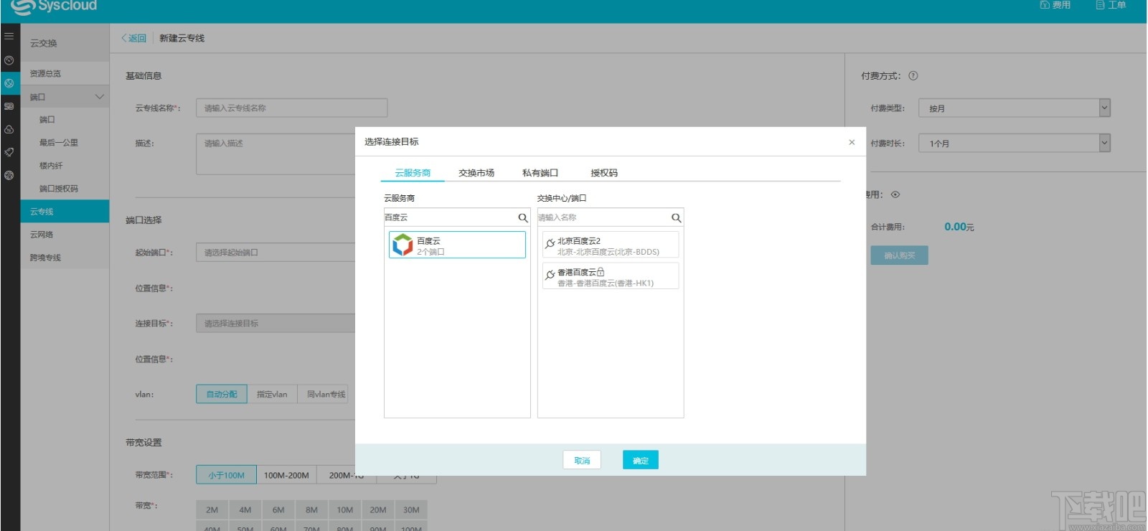The height and width of the screenshot is (531, 1148).
Task: Select the 6M bandwidth option
Action: [278, 510]
